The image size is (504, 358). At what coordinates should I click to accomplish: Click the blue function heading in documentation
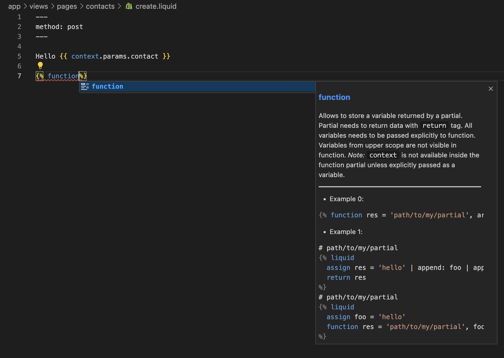pyautogui.click(x=334, y=97)
